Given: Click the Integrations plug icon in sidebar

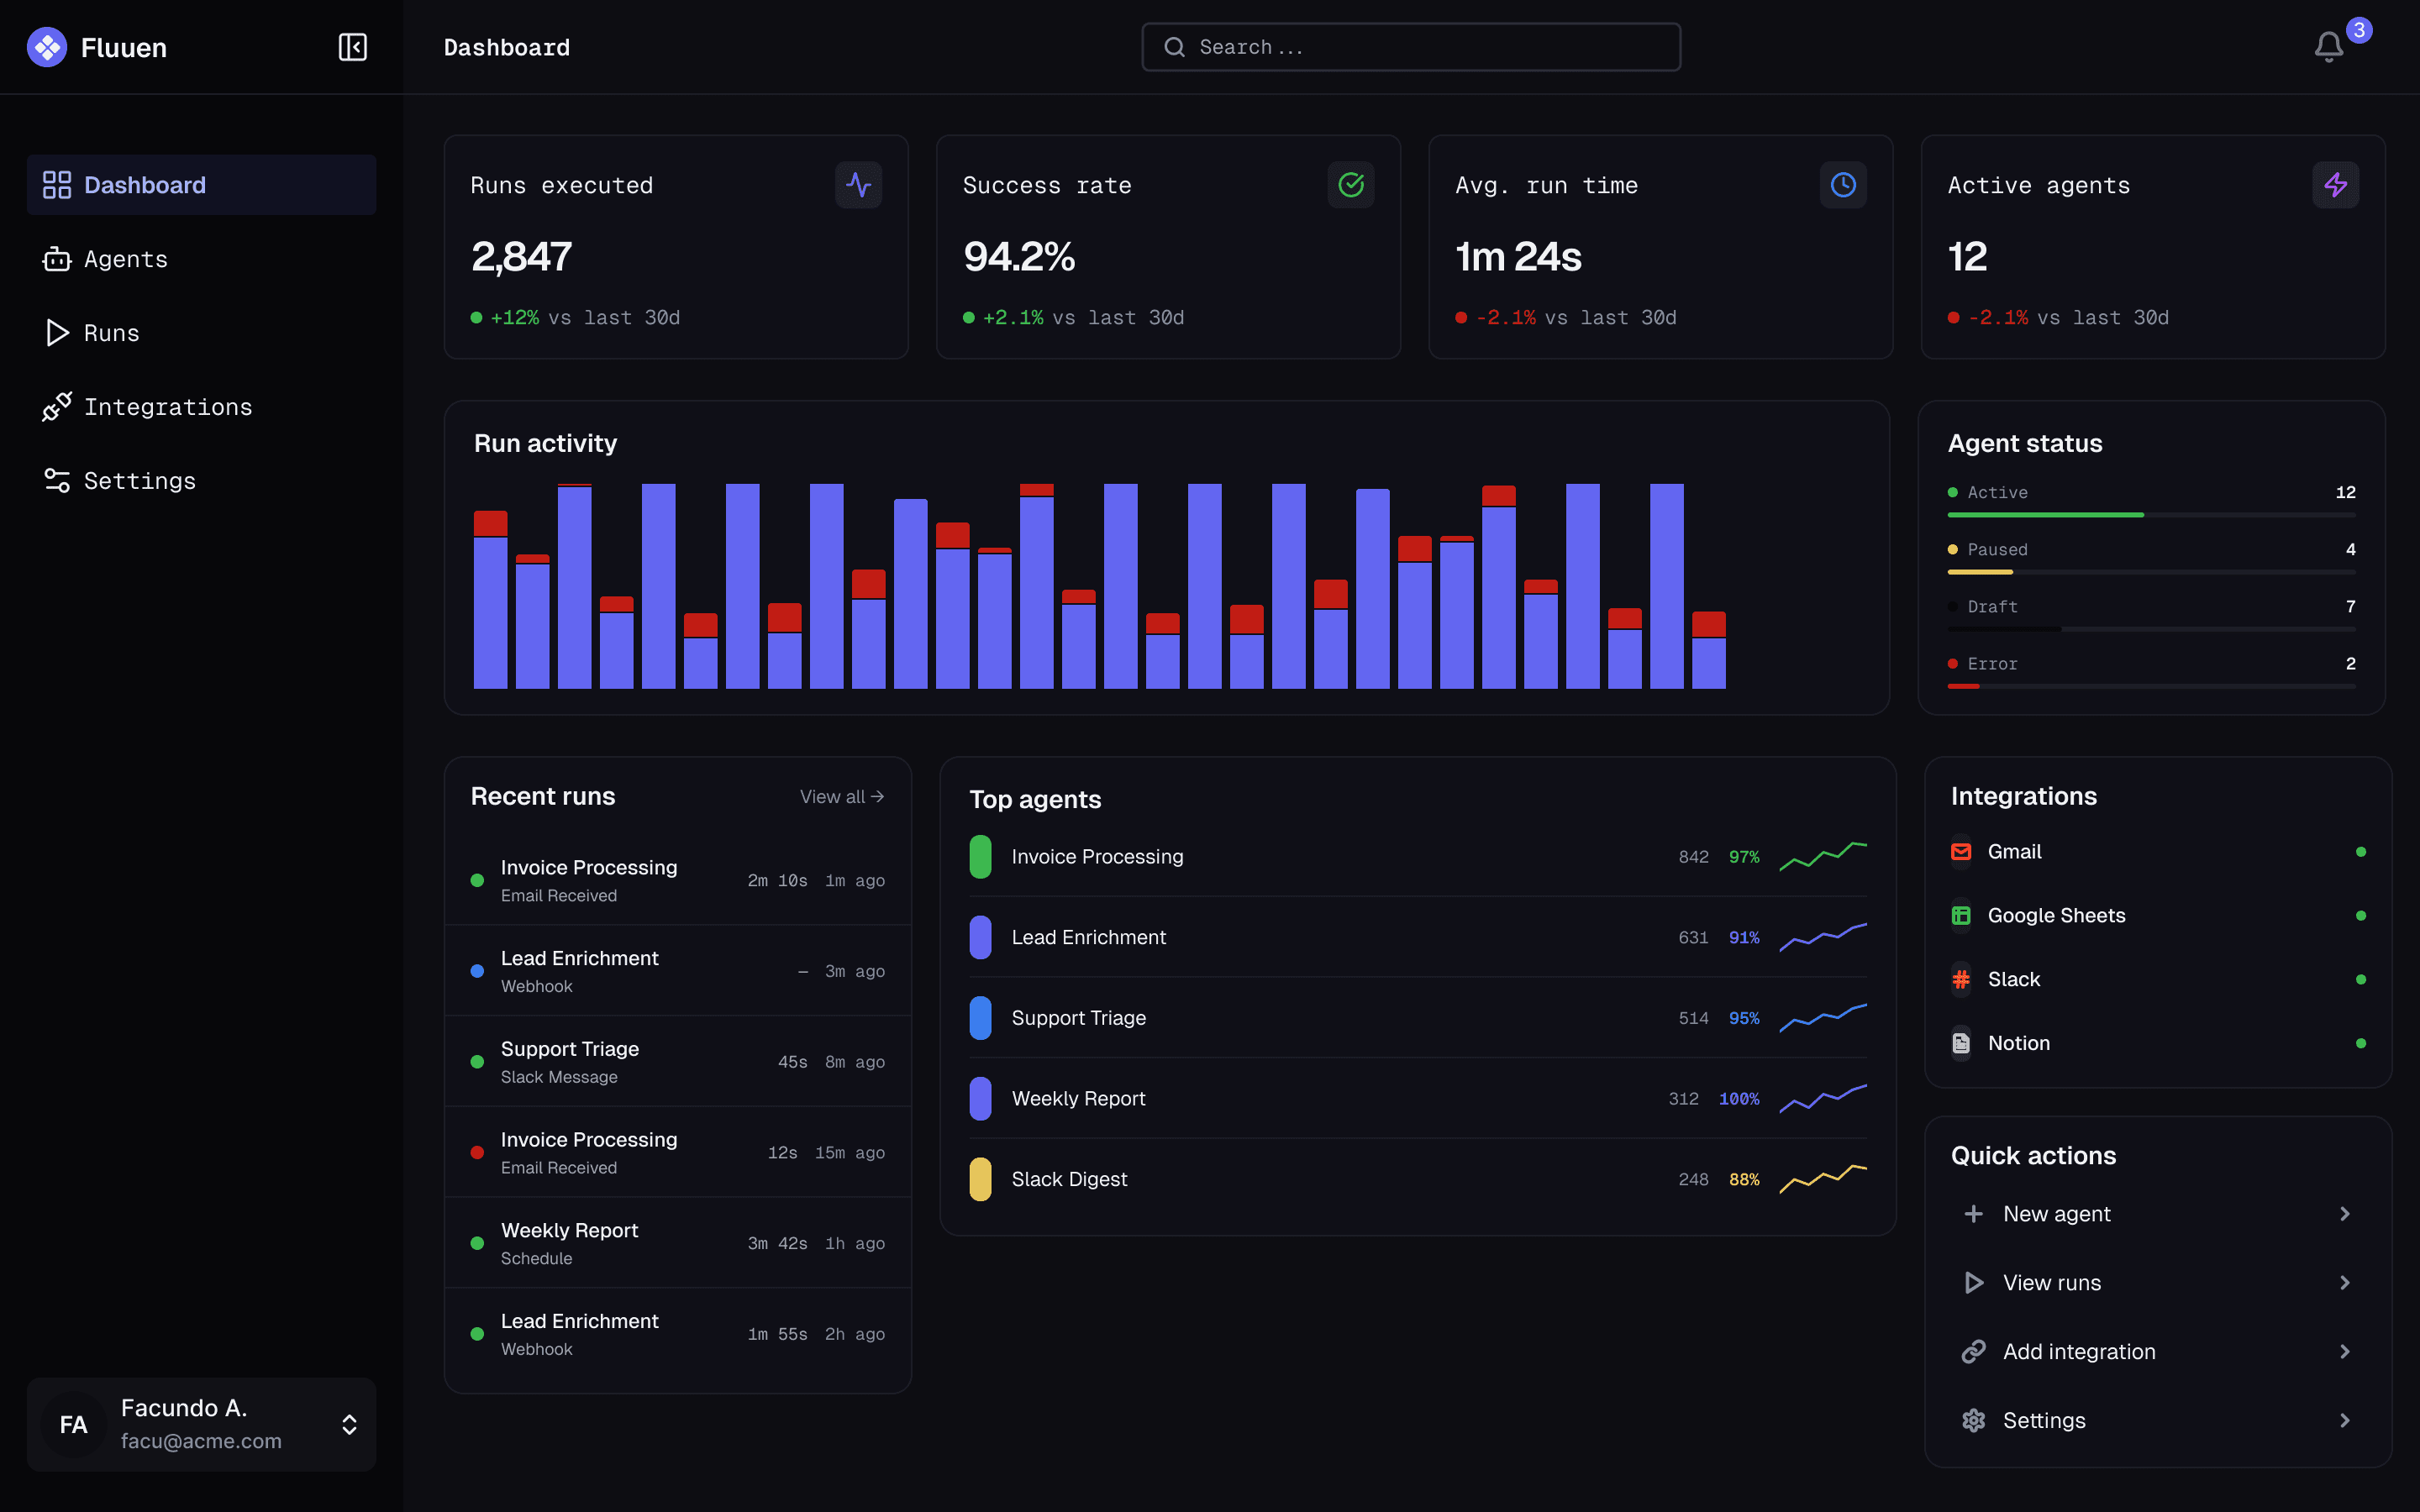Looking at the screenshot, I should click(x=57, y=407).
